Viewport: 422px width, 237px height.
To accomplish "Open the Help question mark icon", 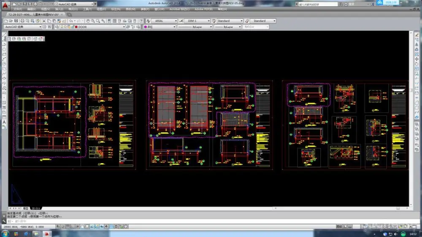I will point(142,21).
